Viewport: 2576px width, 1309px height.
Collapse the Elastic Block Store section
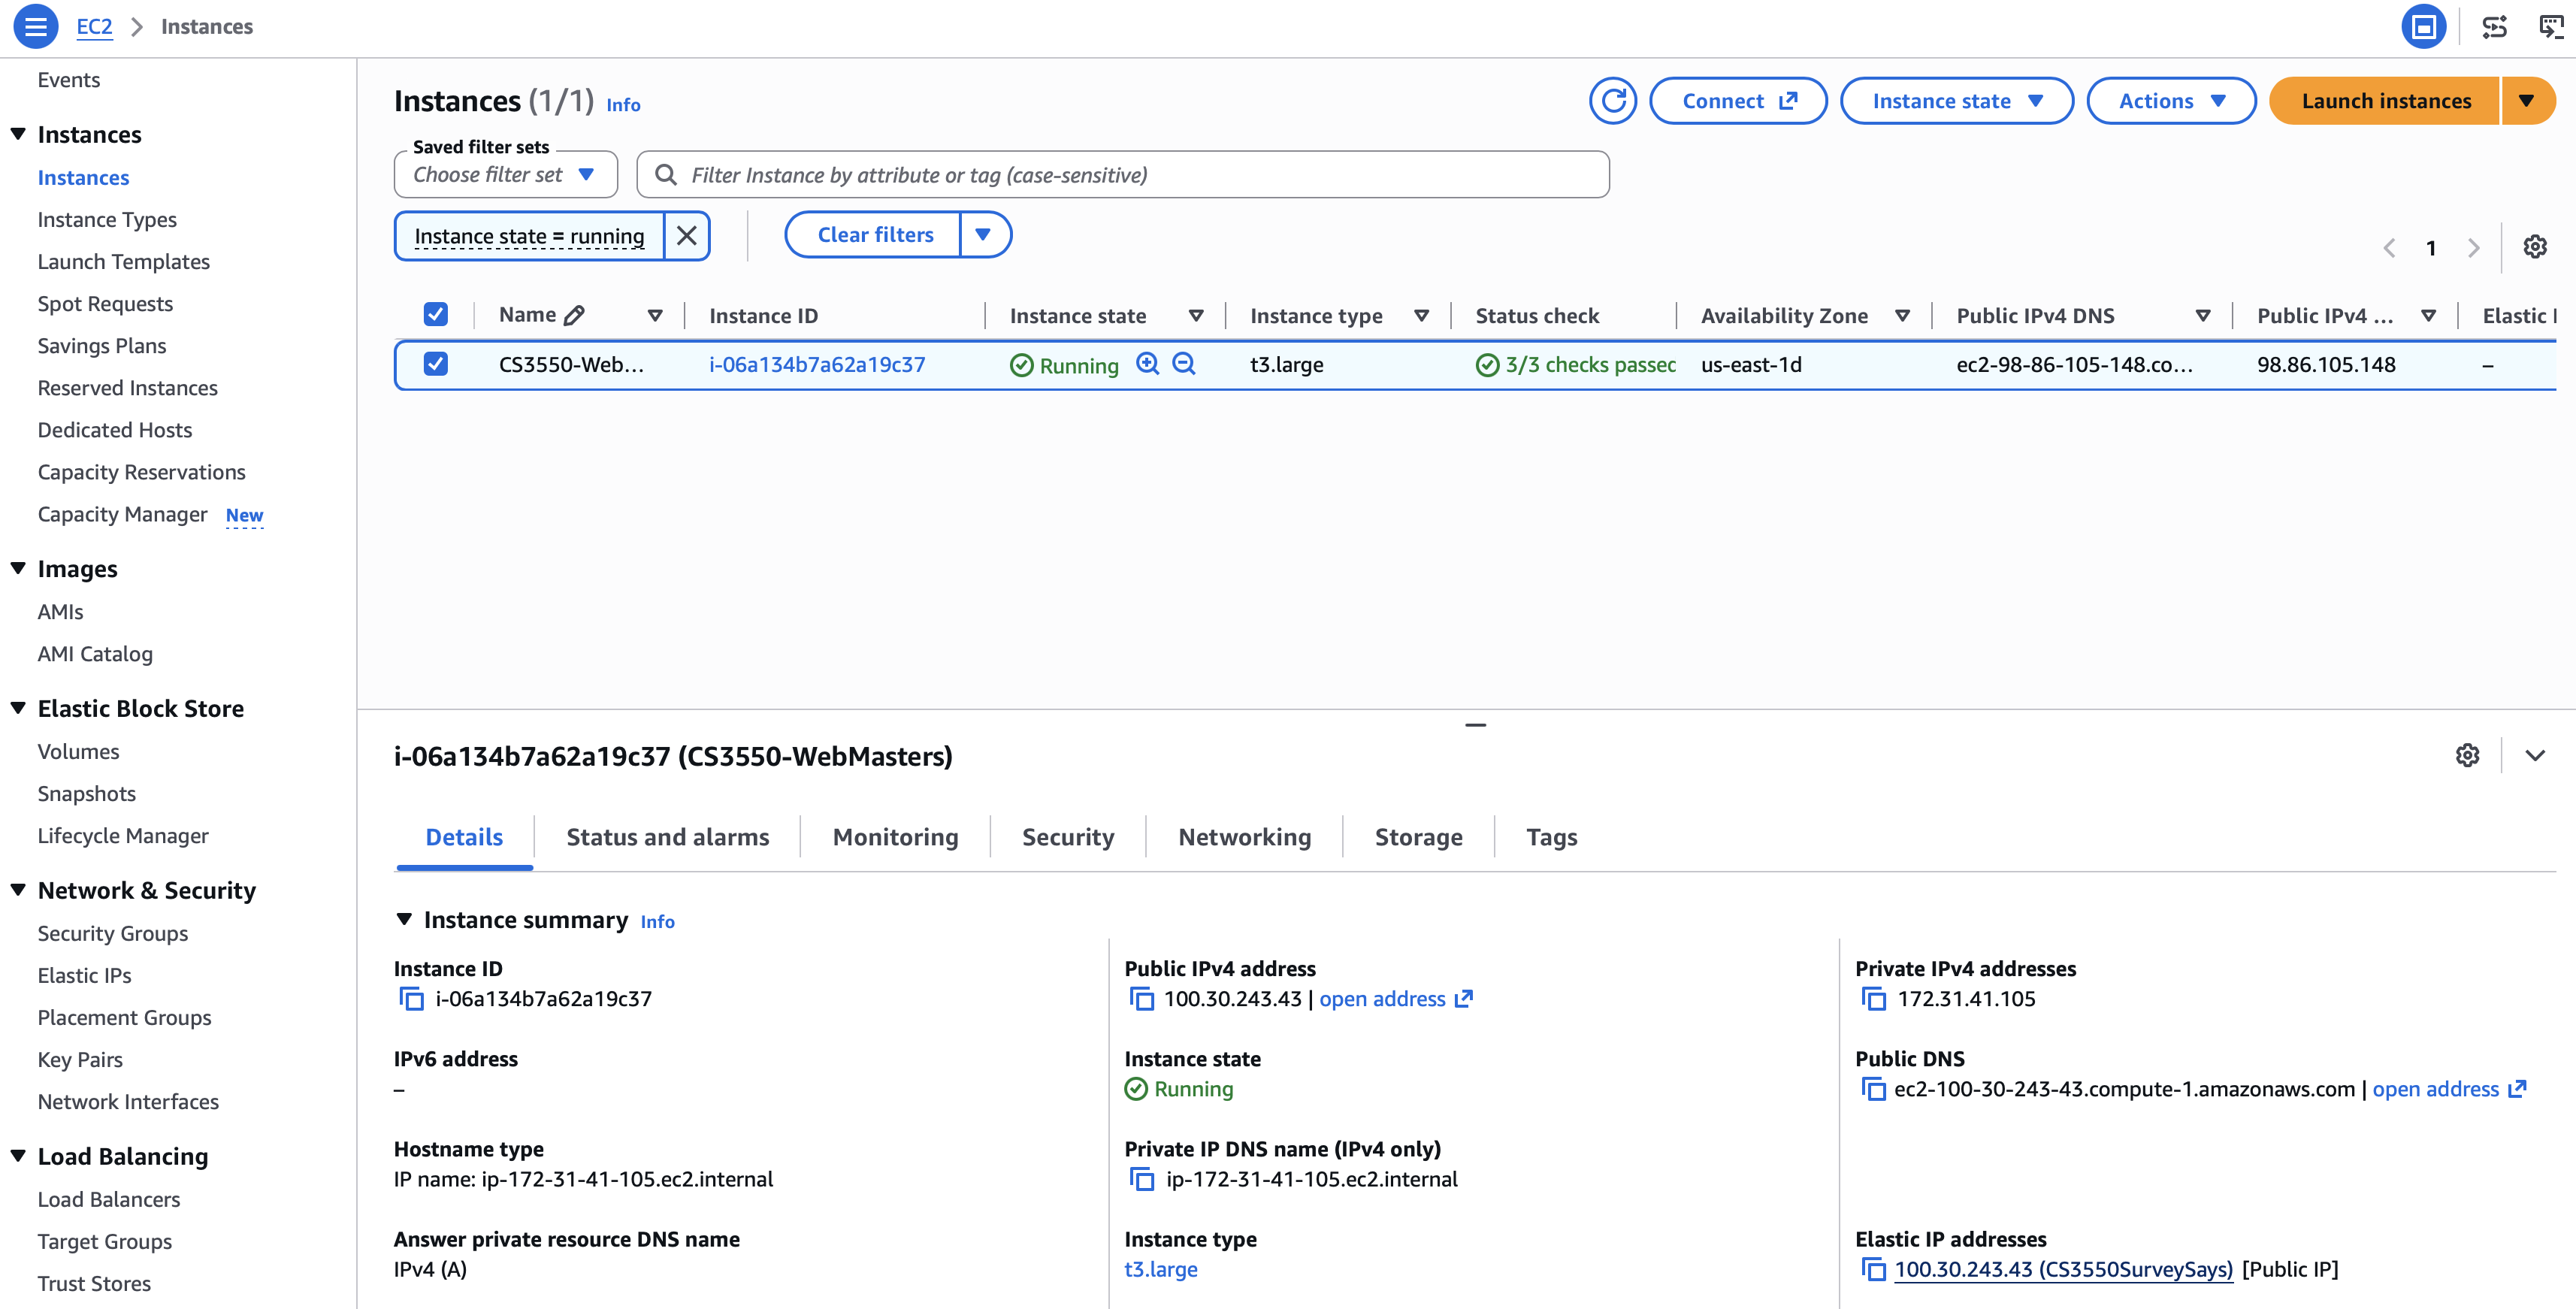click(x=18, y=708)
